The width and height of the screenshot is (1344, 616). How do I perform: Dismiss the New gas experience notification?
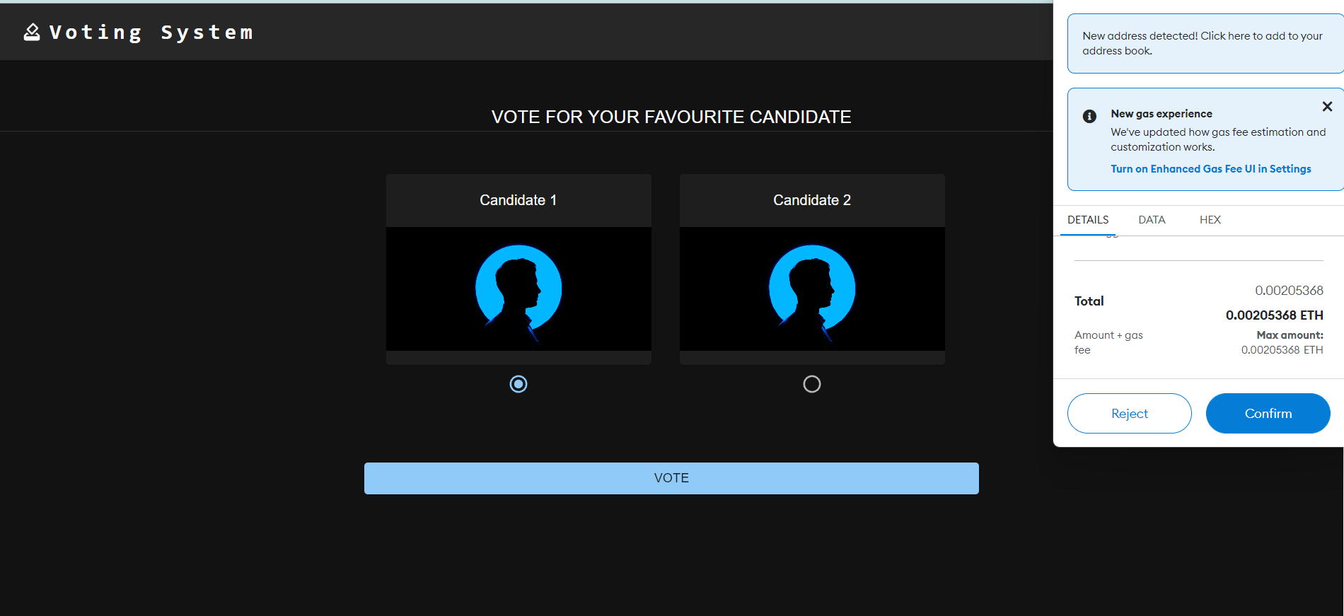click(x=1327, y=106)
